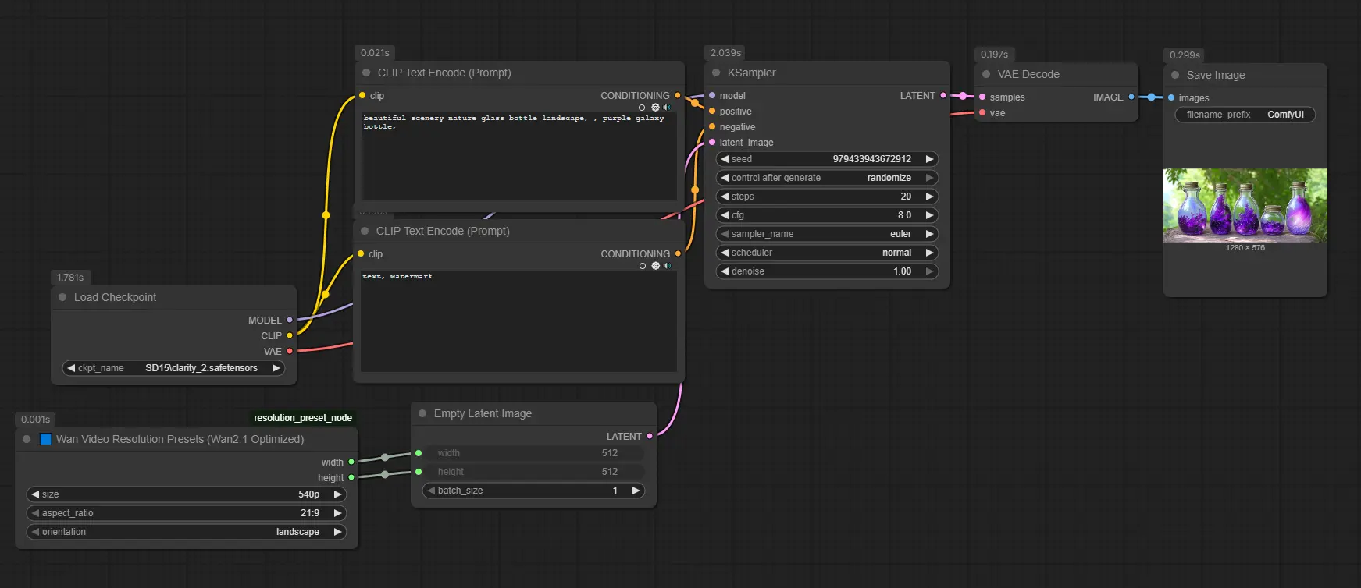Screen dimensions: 1361x588
Task: Open the aspect_ratio dropdown showing 21:9
Action: (187, 513)
